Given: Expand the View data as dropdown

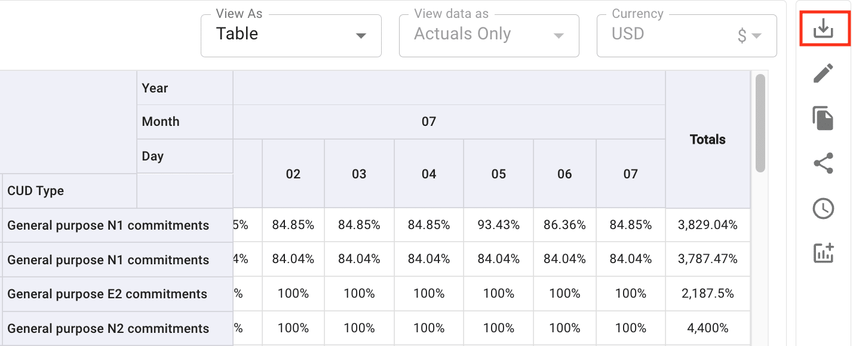Looking at the screenshot, I should [x=489, y=36].
